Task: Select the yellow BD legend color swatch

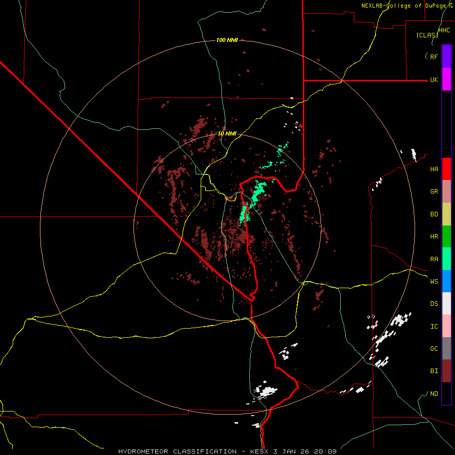Action: (x=446, y=214)
